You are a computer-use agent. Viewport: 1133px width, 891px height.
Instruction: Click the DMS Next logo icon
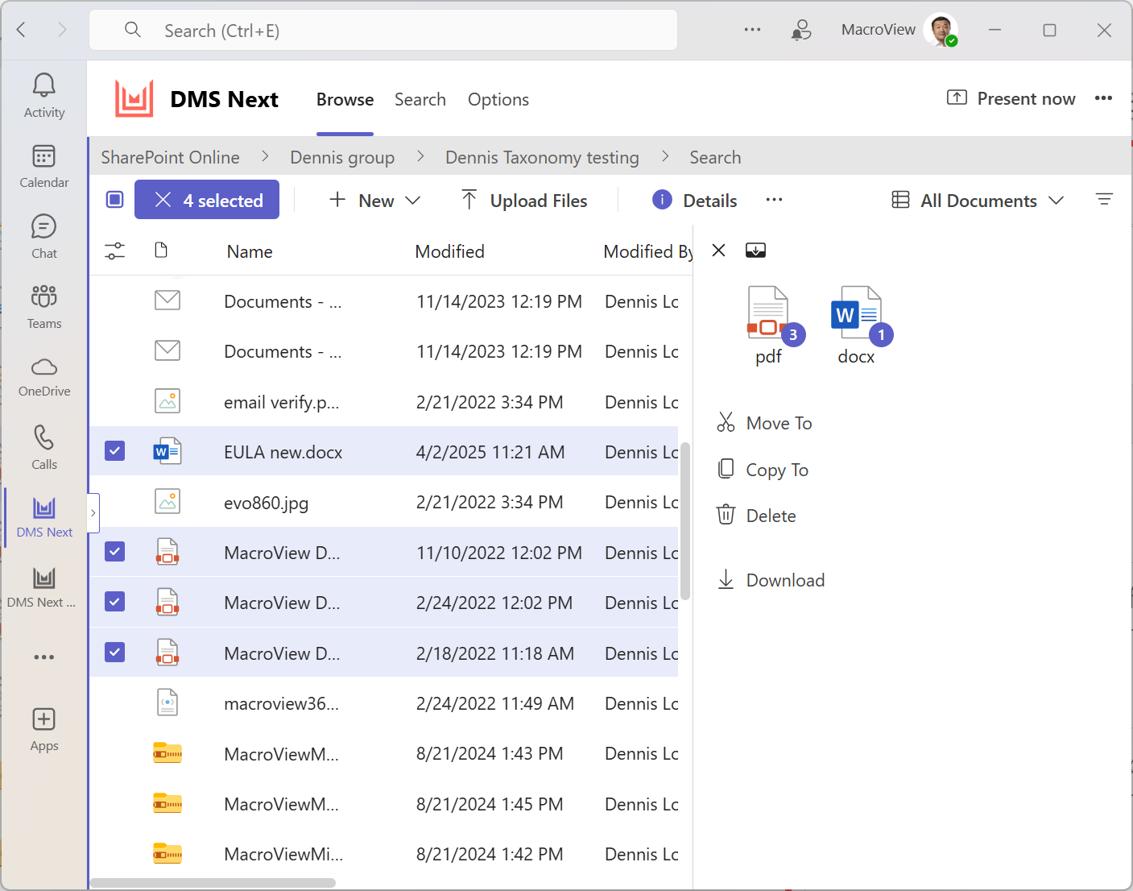[134, 99]
